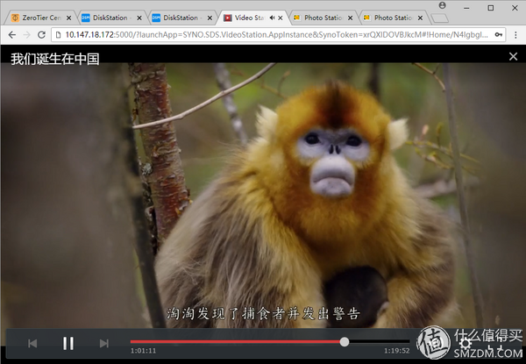Click the golden monkey video frame
The height and width of the screenshot is (364, 526).
pos(263,196)
